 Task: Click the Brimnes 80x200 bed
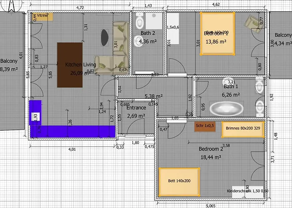[243, 129]
